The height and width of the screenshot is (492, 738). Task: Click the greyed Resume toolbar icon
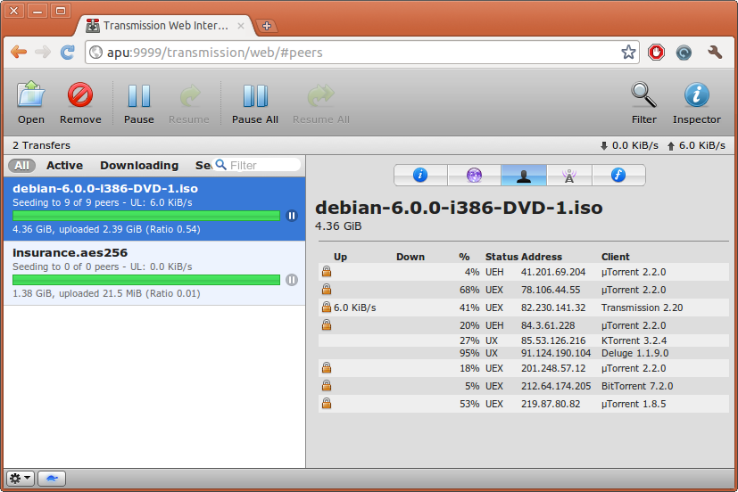188,102
